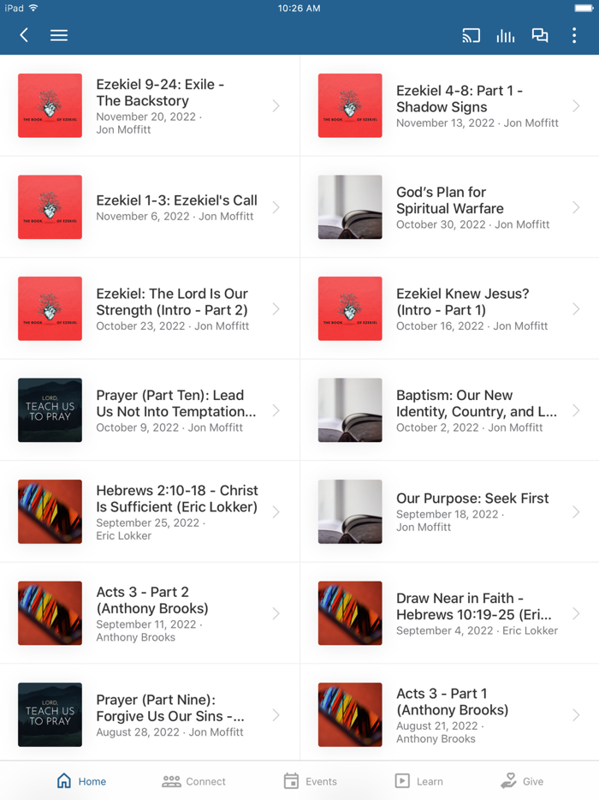This screenshot has width=599, height=800.
Task: Open the three-dot overflow menu
Action: pyautogui.click(x=574, y=35)
